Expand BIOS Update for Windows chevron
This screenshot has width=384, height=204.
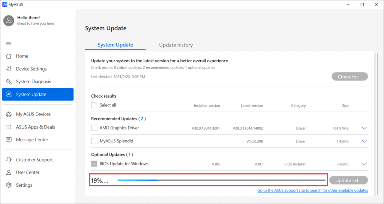(364, 164)
